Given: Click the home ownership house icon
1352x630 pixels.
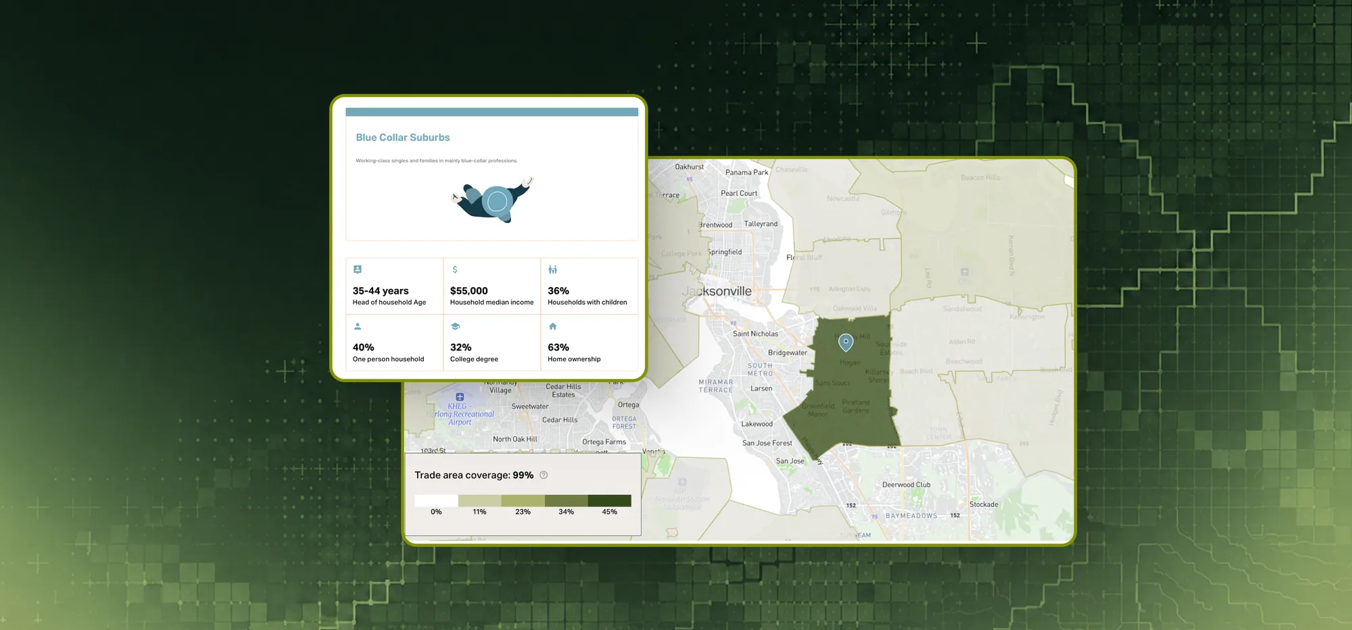Looking at the screenshot, I should click(553, 326).
